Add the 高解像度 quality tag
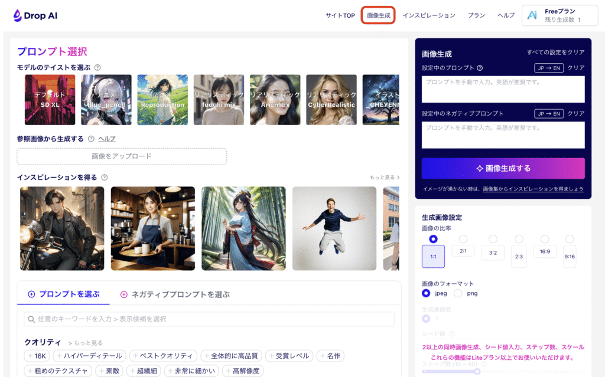Viewport: 605px width, 377px height. point(243,371)
